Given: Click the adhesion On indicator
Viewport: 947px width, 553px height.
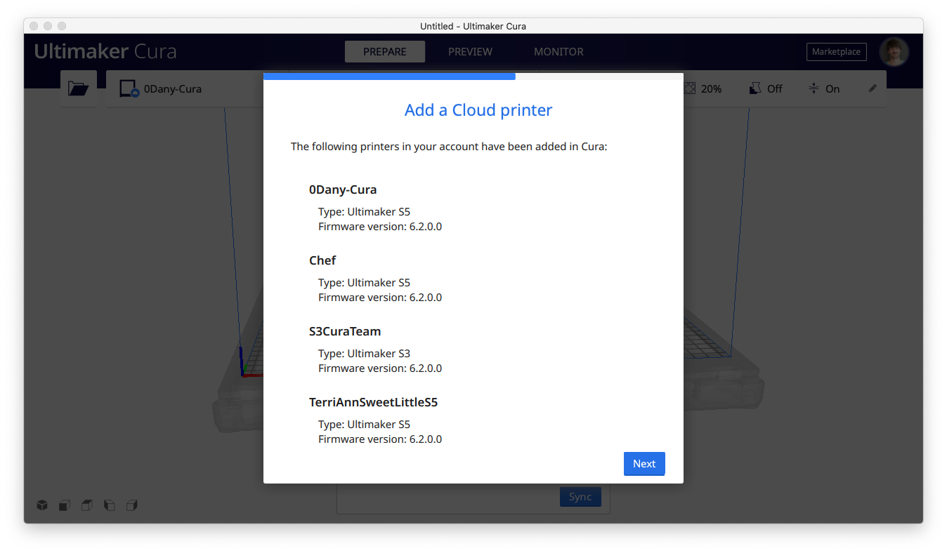Looking at the screenshot, I should point(824,88).
